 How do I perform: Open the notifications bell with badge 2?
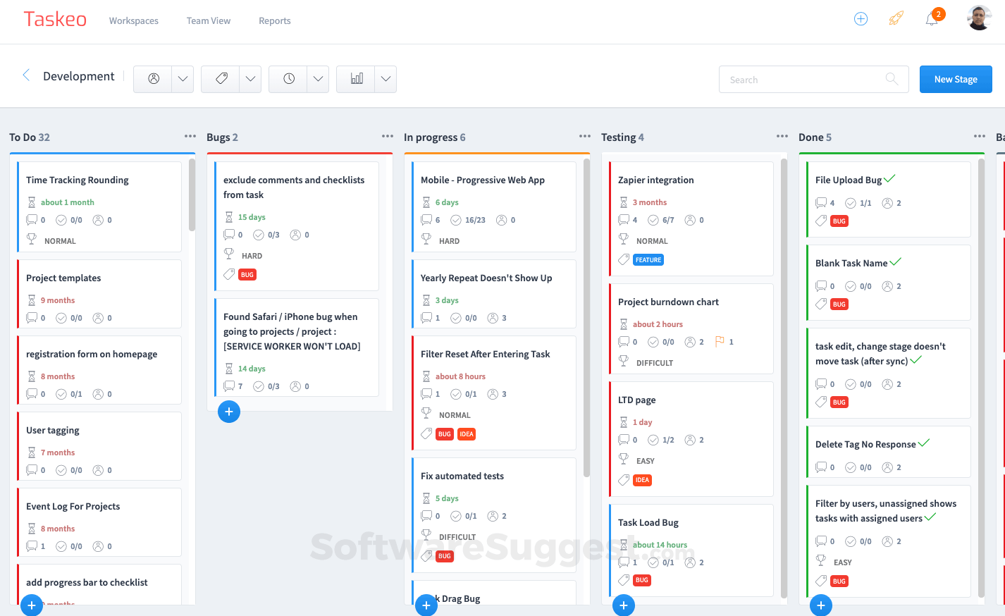[x=932, y=19]
